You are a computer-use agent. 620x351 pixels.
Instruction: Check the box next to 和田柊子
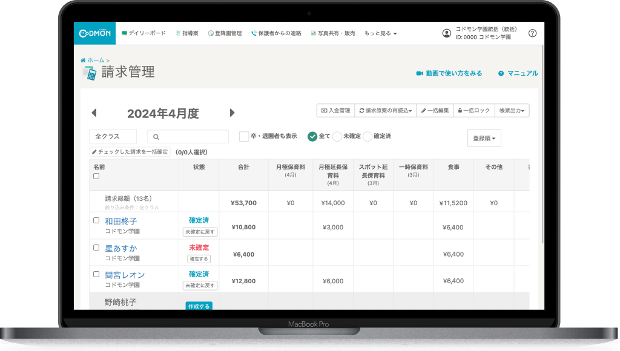point(96,220)
